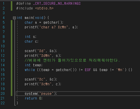Place cursor on 'char a = getchar();' line
140x109 pixels.
(x=44, y=23)
